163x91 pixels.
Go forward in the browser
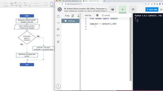(x=60, y=4)
